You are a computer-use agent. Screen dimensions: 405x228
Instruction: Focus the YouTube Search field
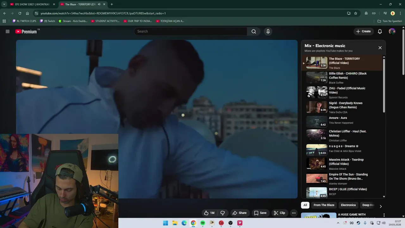(x=190, y=31)
